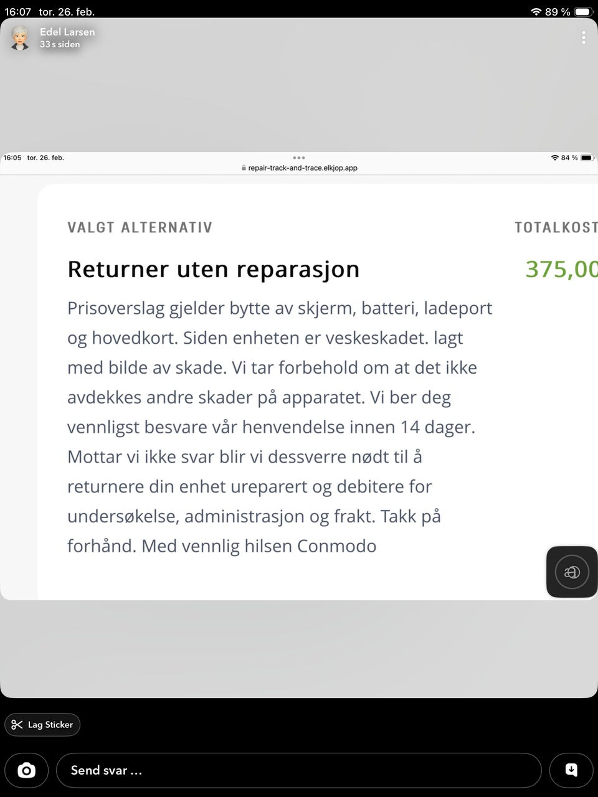Tap the repair-track-and-trace.elkjop.app address bar
This screenshot has width=598, height=797.
[x=299, y=167]
